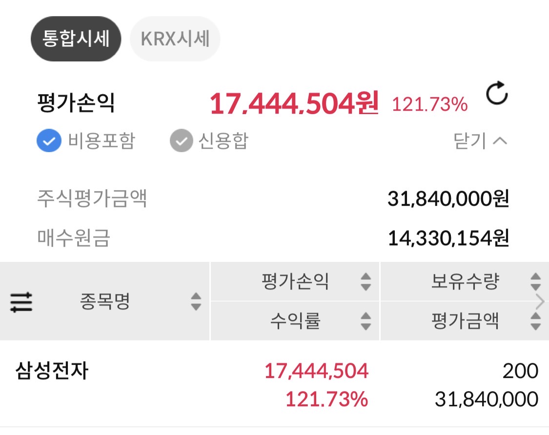
Task: Sort holdings by 평가손익 arrows
Action: click(366, 282)
